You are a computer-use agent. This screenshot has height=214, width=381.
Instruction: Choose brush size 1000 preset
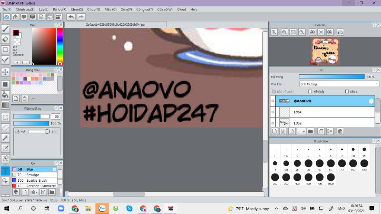click(331, 179)
